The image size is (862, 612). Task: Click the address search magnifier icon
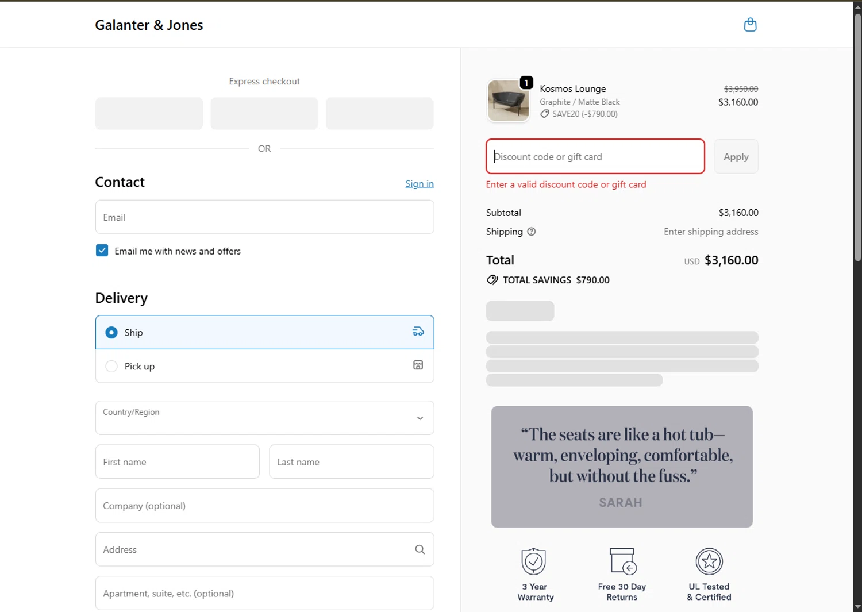420,549
